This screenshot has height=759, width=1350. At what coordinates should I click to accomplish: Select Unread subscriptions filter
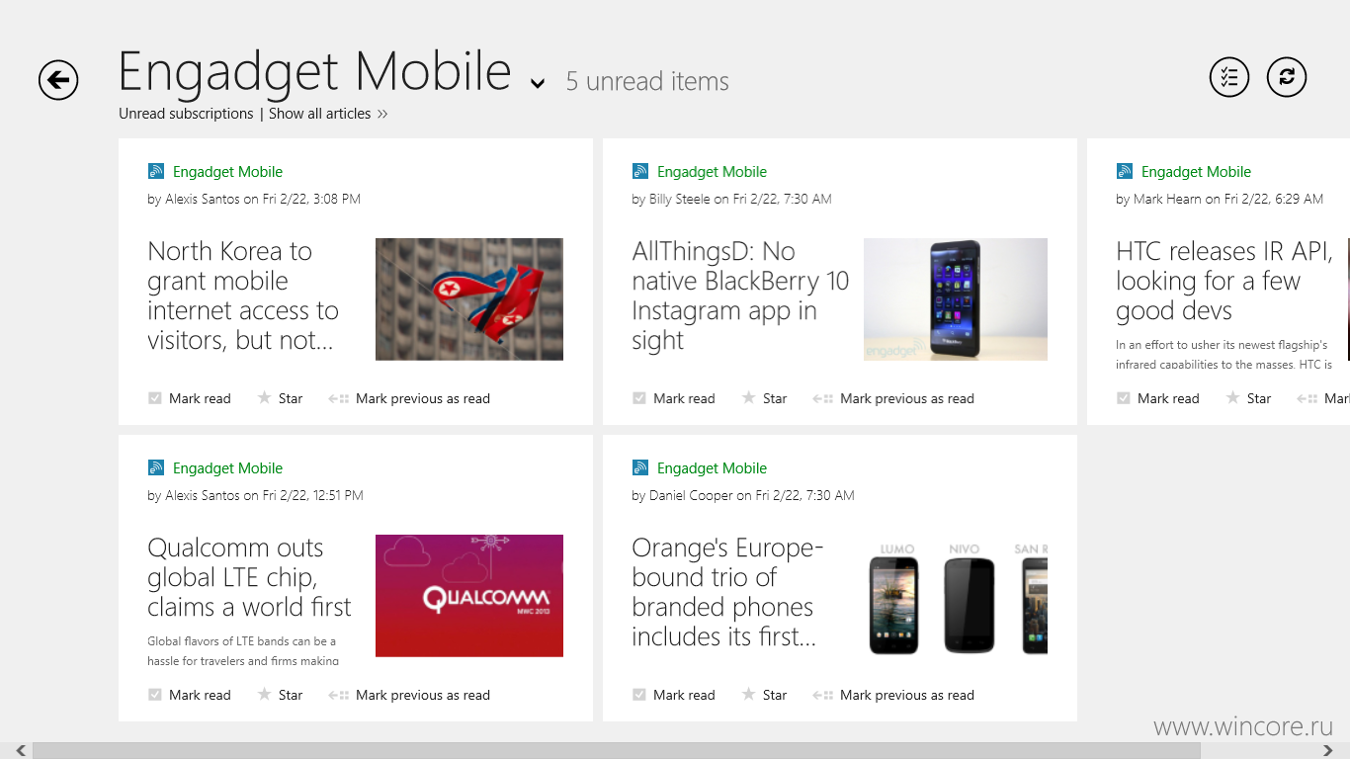(186, 114)
